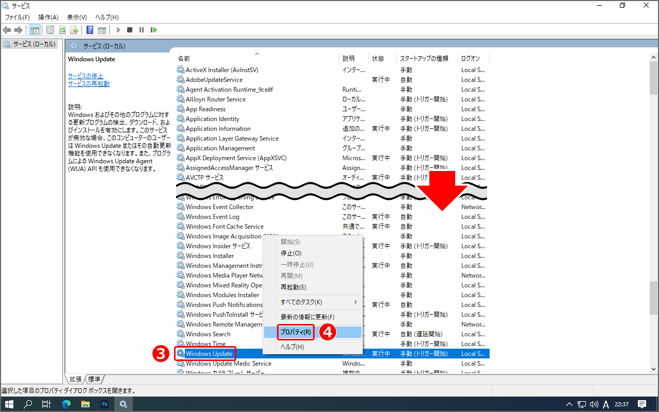Select Windows Installer row
659x412 pixels.
pyautogui.click(x=332, y=256)
